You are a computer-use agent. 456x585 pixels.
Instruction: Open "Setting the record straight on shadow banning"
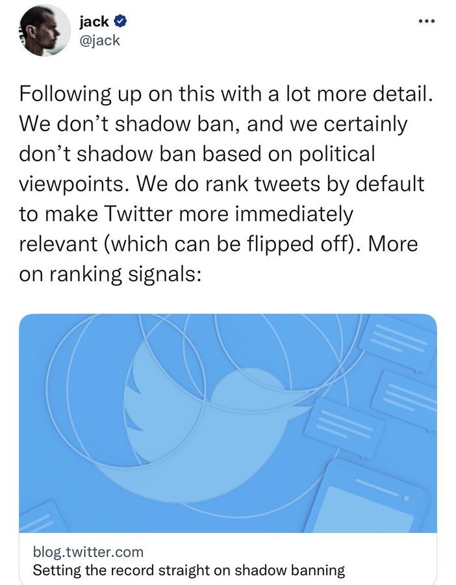(188, 571)
